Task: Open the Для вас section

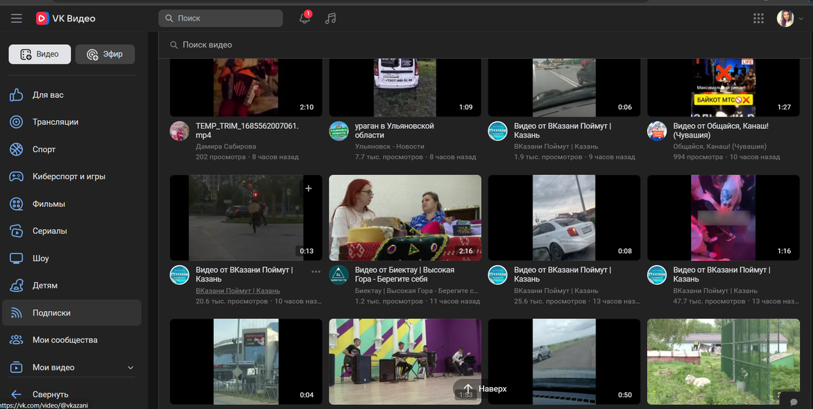Action: tap(71, 95)
